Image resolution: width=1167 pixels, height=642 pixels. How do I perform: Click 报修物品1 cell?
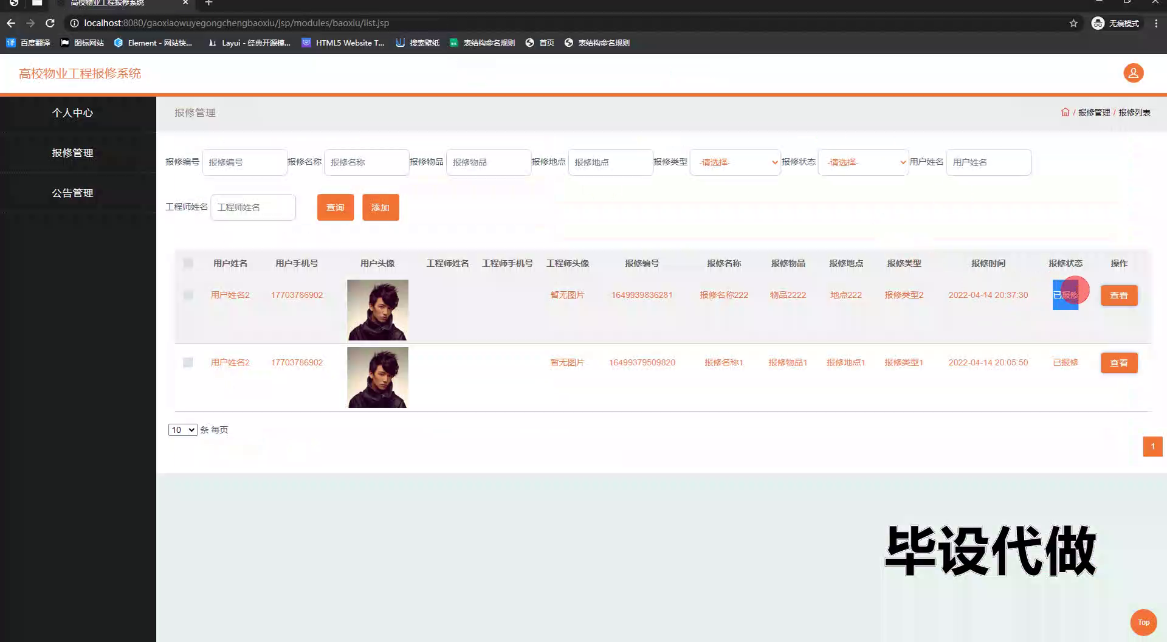click(x=787, y=362)
